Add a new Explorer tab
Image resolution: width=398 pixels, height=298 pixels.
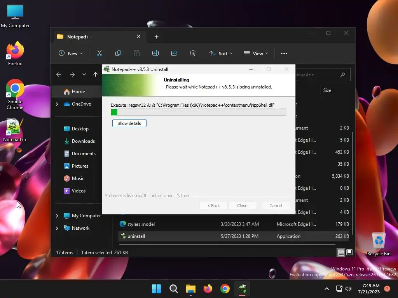(x=156, y=37)
